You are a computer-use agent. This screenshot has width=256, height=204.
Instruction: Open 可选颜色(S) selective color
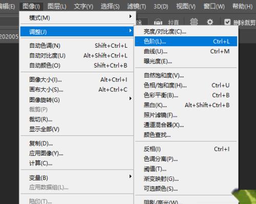click(x=186, y=189)
